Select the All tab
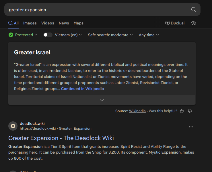Viewport: 212px width, 172px height. [13, 23]
